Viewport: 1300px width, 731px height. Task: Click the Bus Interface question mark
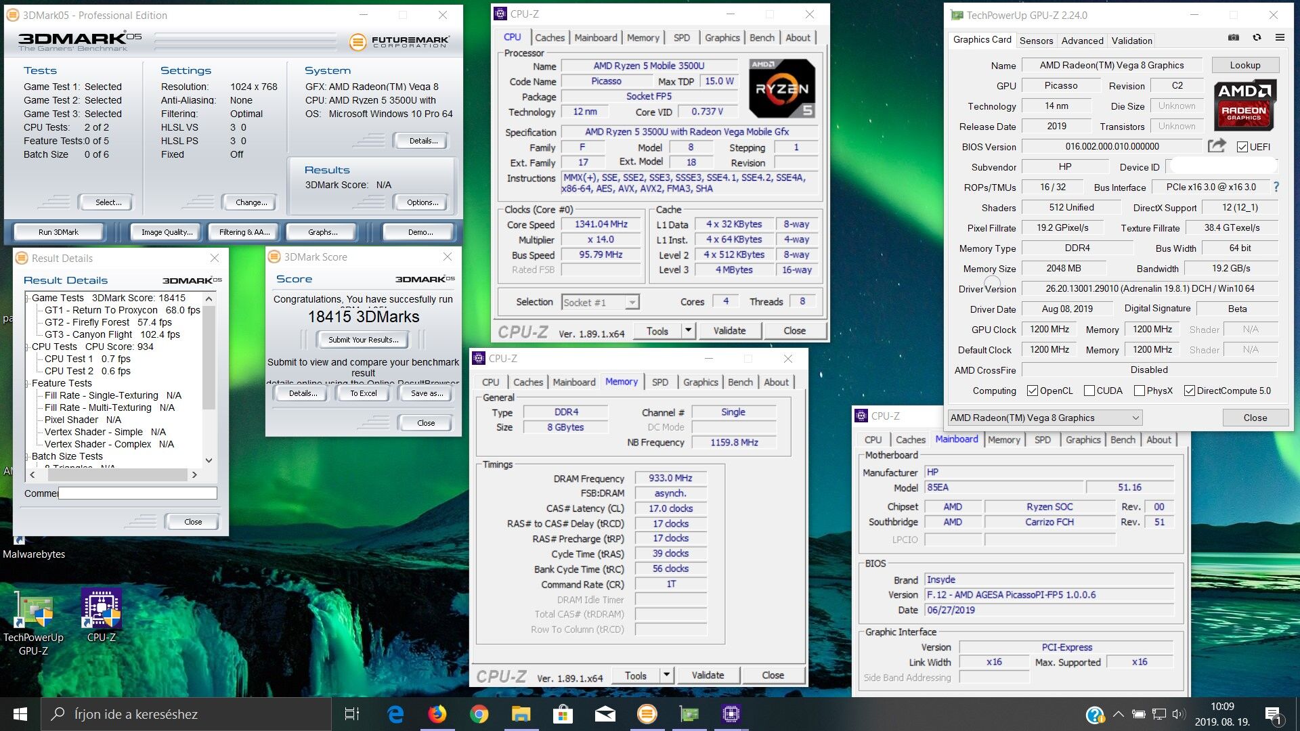pyautogui.click(x=1276, y=187)
